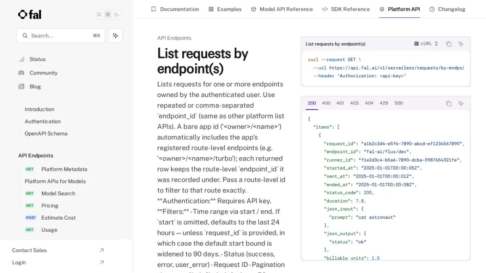The width and height of the screenshot is (486, 273).
Task: Click the Search input field
Action: [61, 36]
